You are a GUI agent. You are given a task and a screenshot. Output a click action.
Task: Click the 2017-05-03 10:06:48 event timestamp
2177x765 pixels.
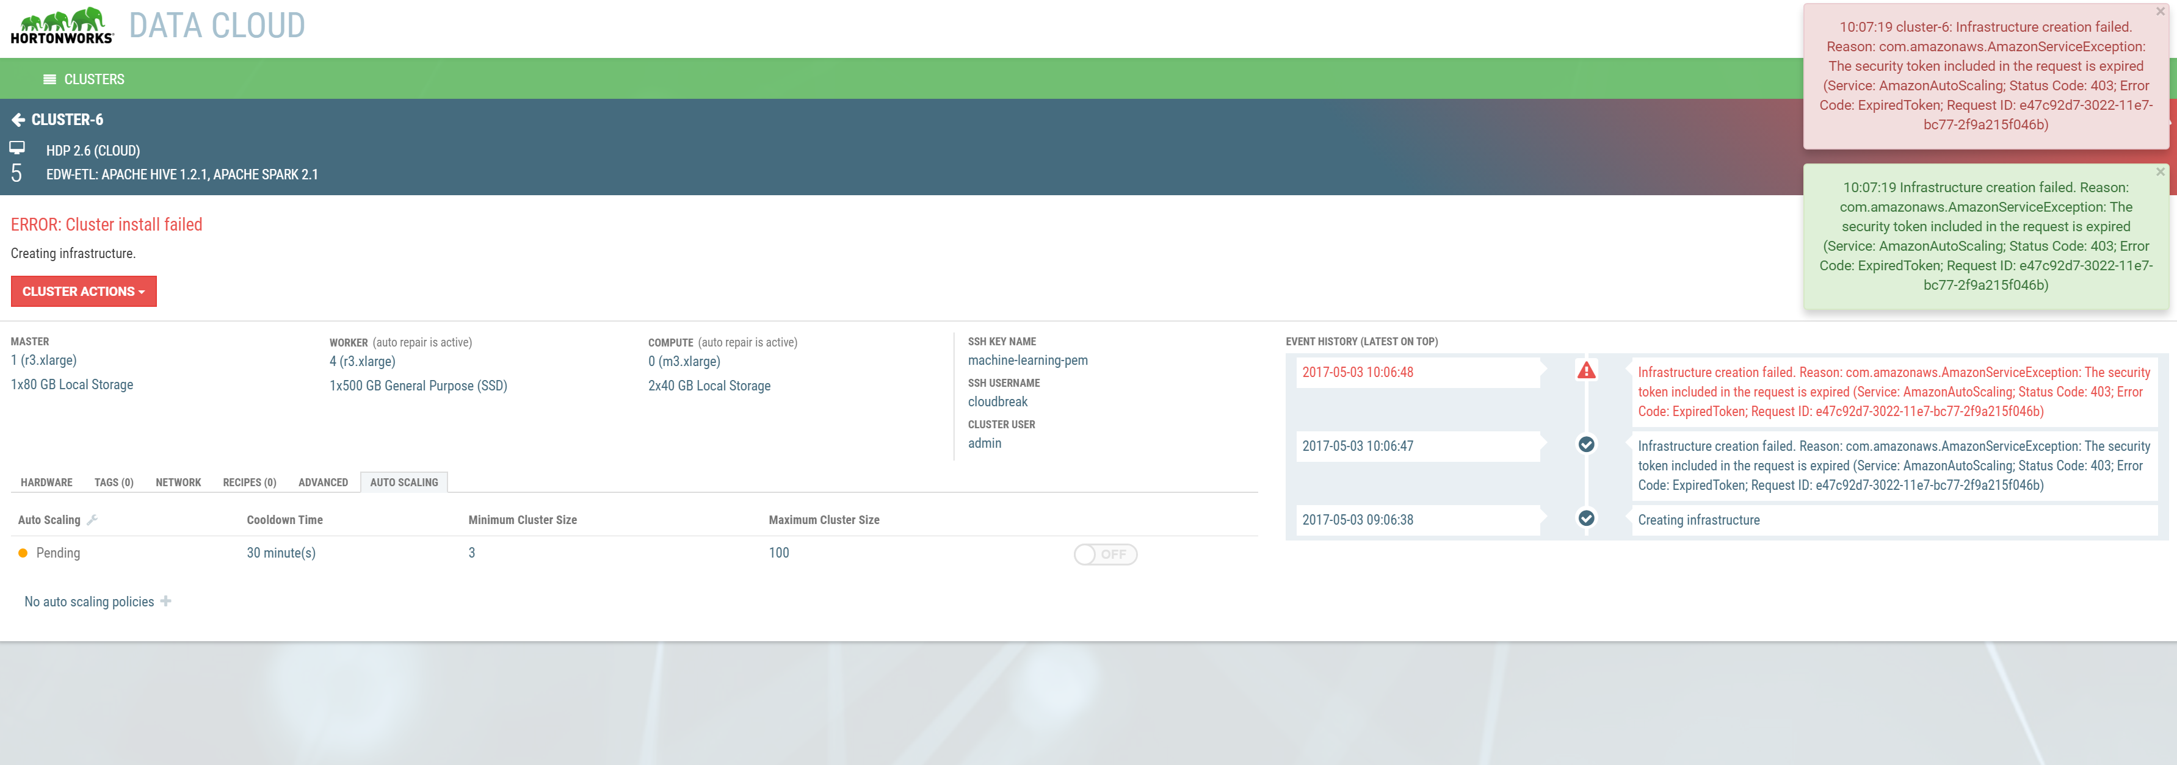point(1359,372)
